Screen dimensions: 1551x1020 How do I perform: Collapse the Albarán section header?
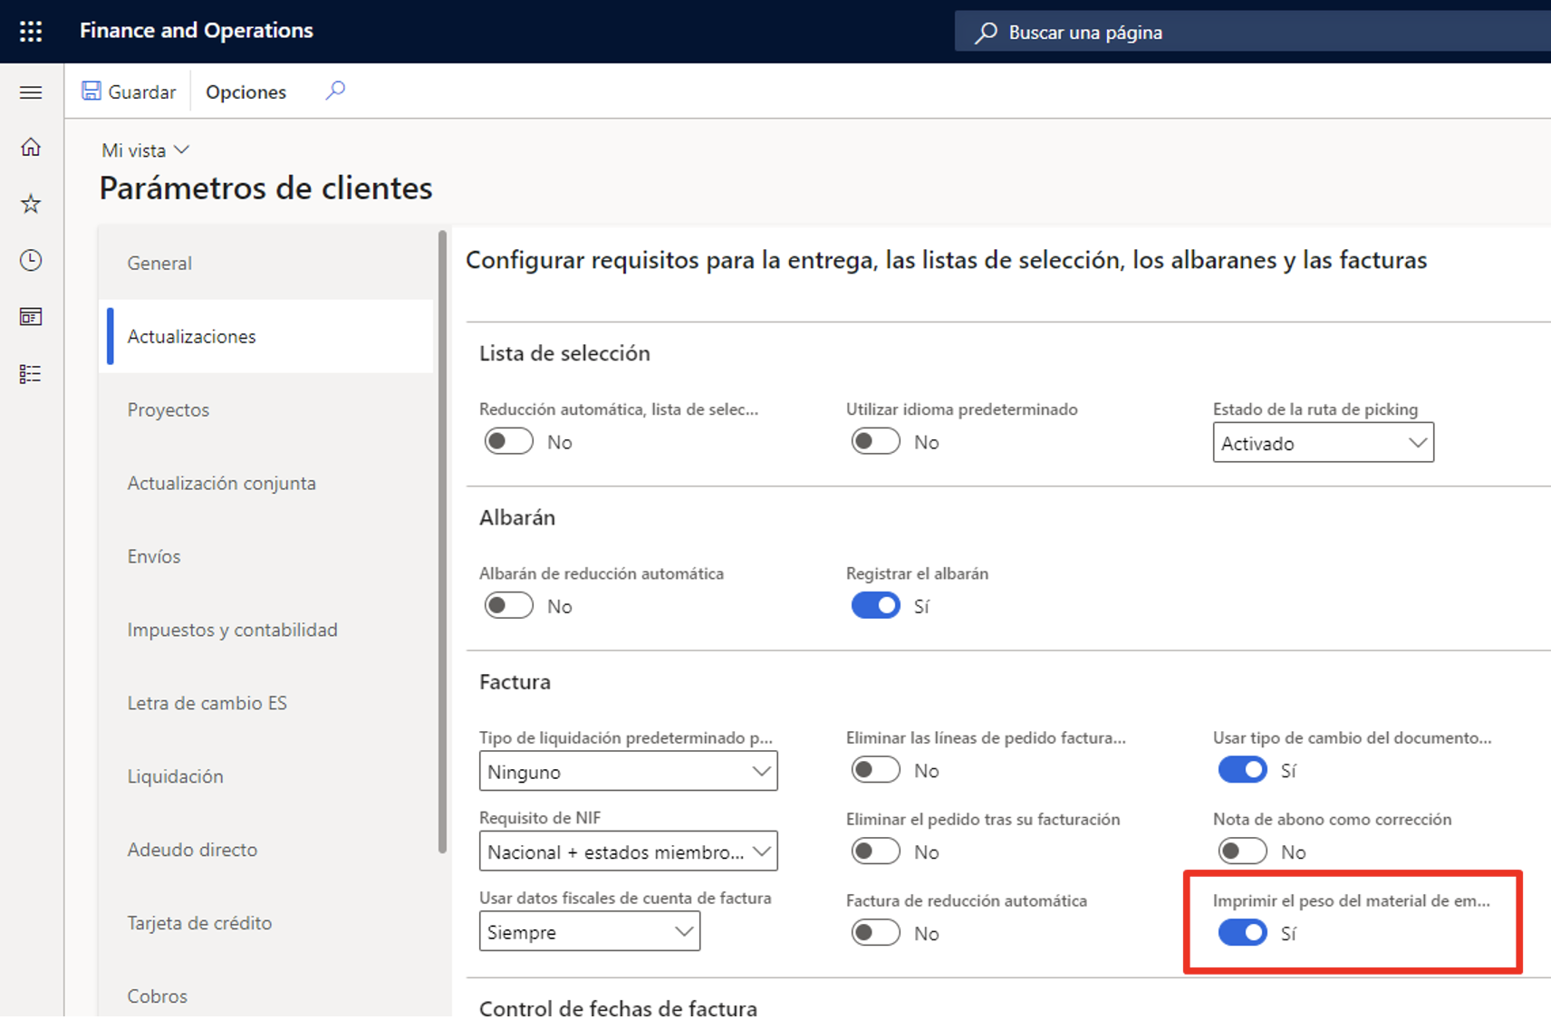click(x=517, y=517)
